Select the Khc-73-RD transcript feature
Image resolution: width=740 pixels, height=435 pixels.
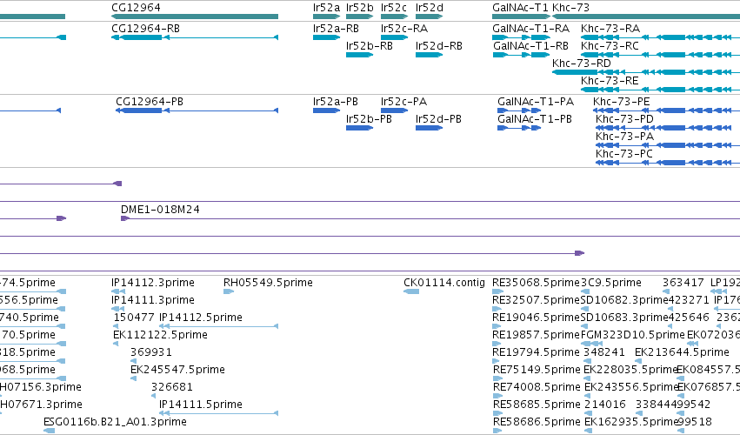(x=646, y=72)
